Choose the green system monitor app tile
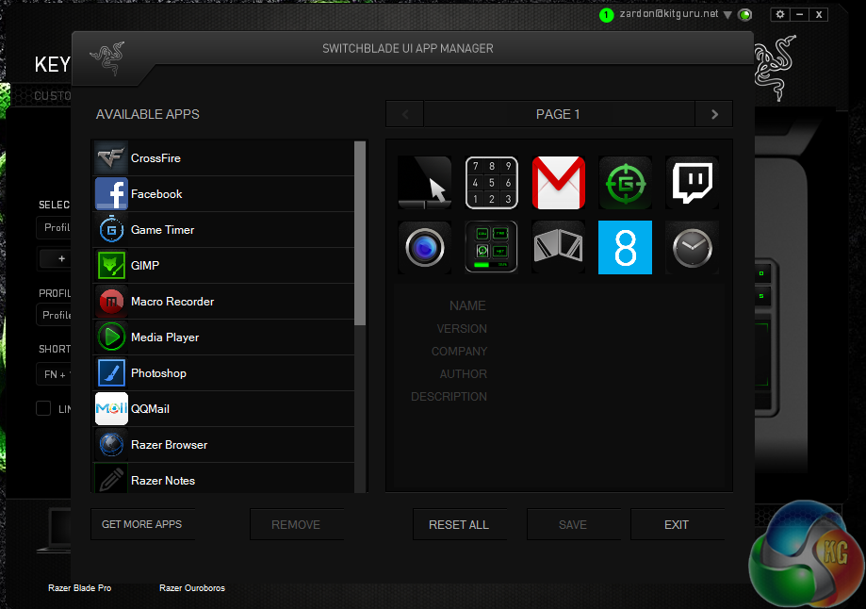 click(492, 247)
